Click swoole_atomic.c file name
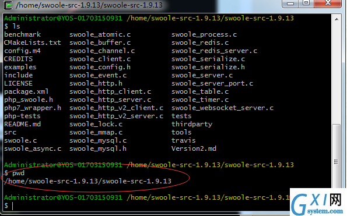 [100, 34]
